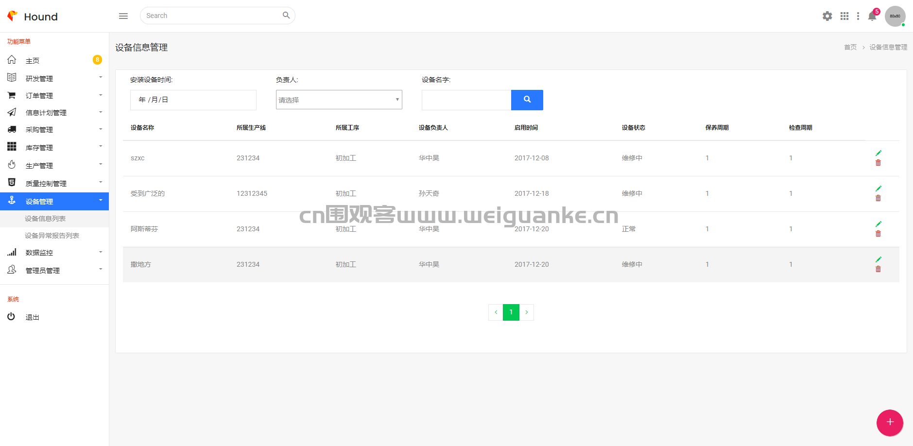Delete the szxc device row
The width and height of the screenshot is (913, 446).
[878, 163]
